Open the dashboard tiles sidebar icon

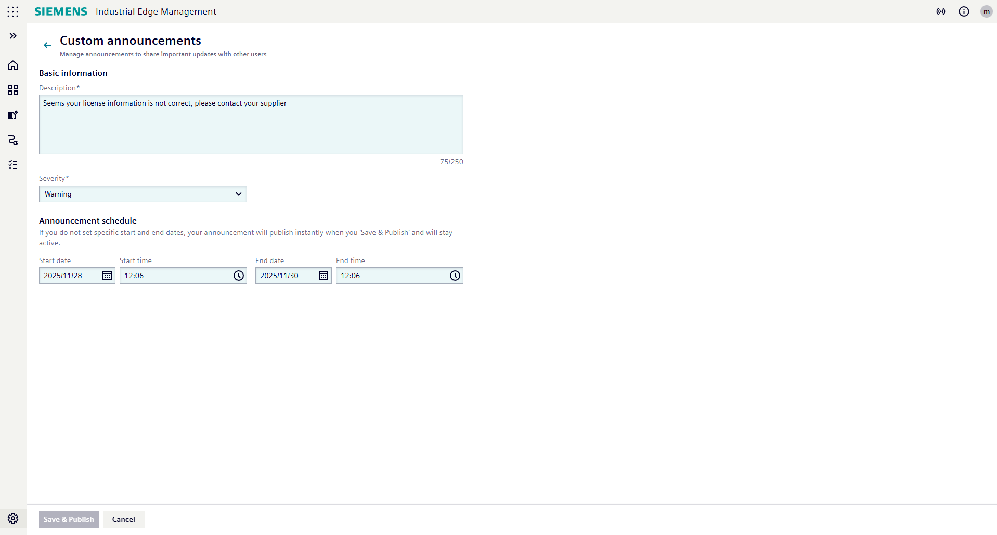[13, 90]
